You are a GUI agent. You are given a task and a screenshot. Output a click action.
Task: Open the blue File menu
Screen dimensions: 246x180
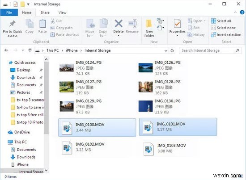pos(9,13)
